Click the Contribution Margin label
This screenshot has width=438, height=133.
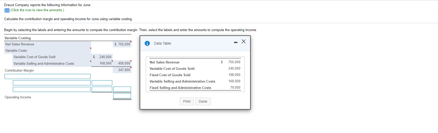[x=19, y=70]
